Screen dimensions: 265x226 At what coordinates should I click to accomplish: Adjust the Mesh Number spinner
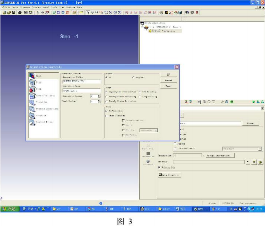pyautogui.click(x=99, y=101)
